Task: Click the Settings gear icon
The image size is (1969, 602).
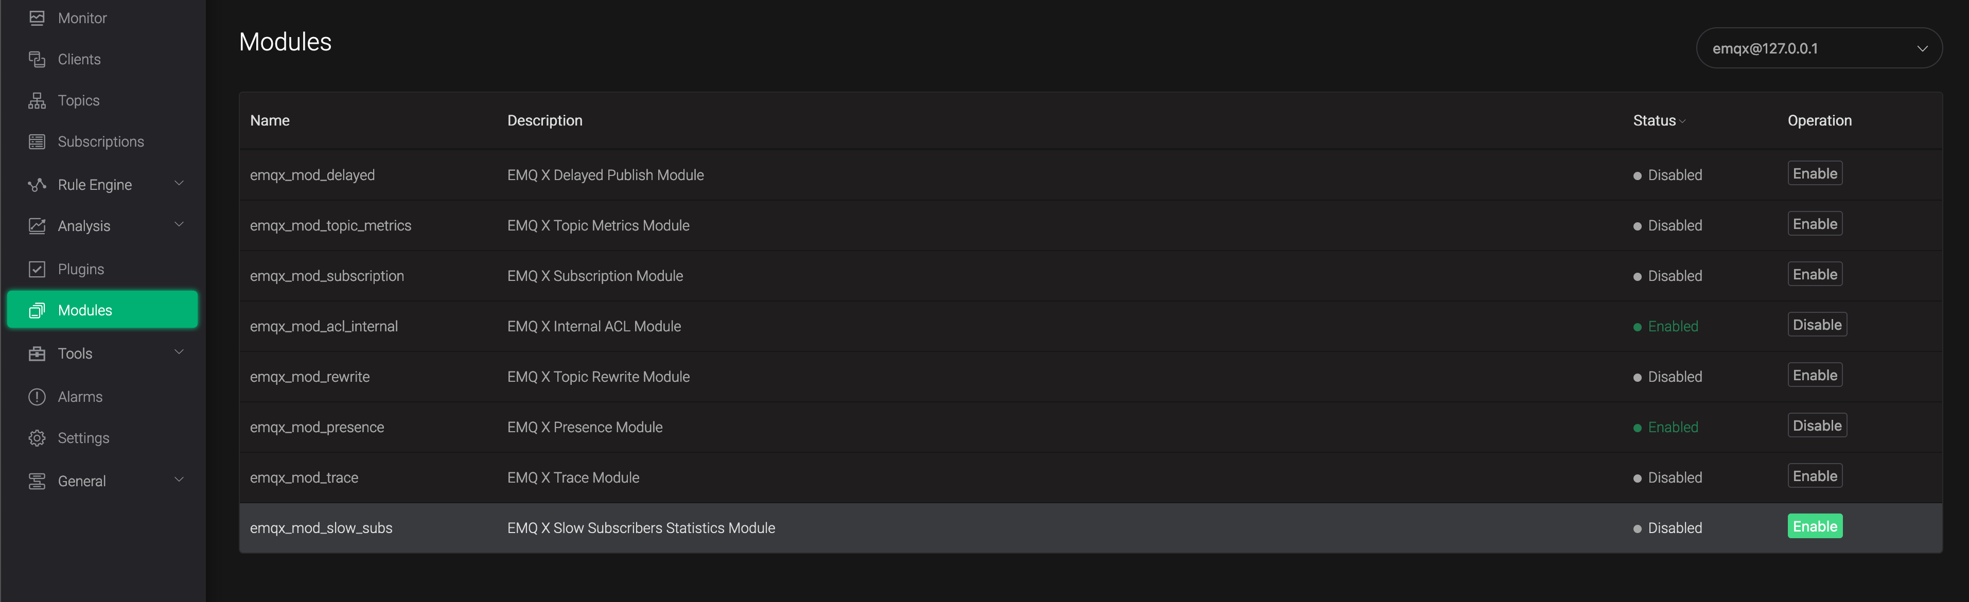Action: (x=37, y=438)
